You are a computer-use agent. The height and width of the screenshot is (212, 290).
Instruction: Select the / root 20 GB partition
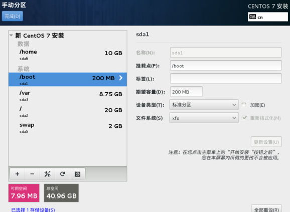pyautogui.click(x=68, y=112)
